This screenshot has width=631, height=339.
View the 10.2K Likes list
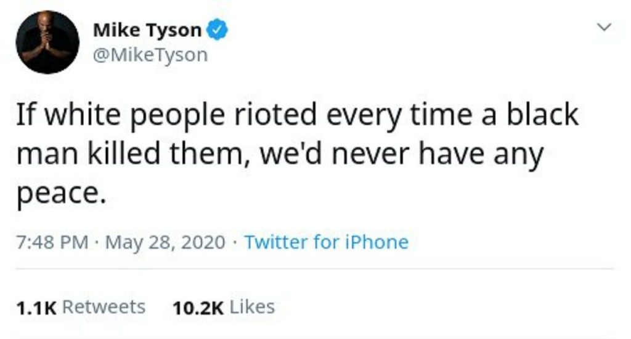coord(224,307)
